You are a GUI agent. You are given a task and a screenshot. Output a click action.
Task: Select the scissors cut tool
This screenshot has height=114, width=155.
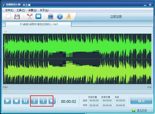(x=30, y=16)
